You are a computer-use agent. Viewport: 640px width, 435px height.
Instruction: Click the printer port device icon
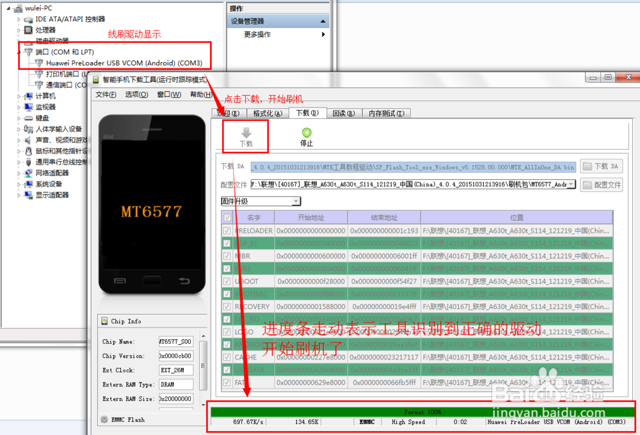tap(39, 74)
